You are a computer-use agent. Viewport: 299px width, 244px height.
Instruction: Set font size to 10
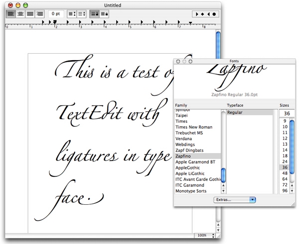[x=285, y=127]
